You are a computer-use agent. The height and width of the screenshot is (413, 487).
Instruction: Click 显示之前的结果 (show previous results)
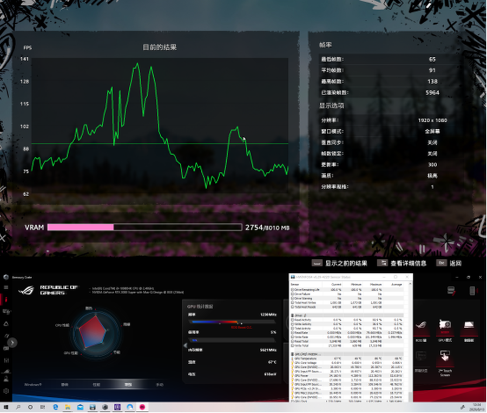click(340, 263)
